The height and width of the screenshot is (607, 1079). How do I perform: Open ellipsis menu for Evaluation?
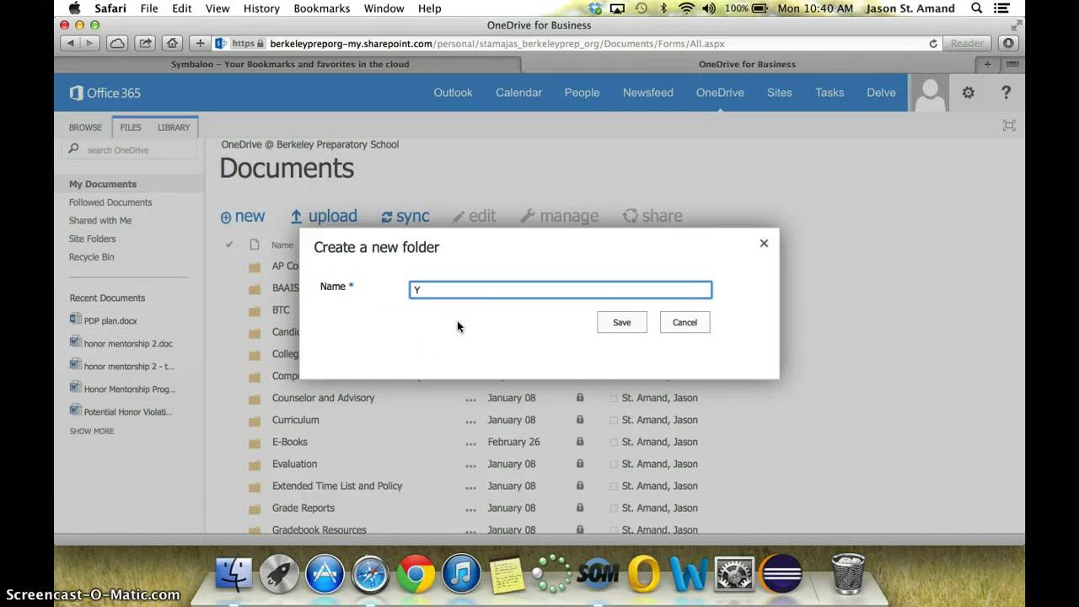(470, 465)
